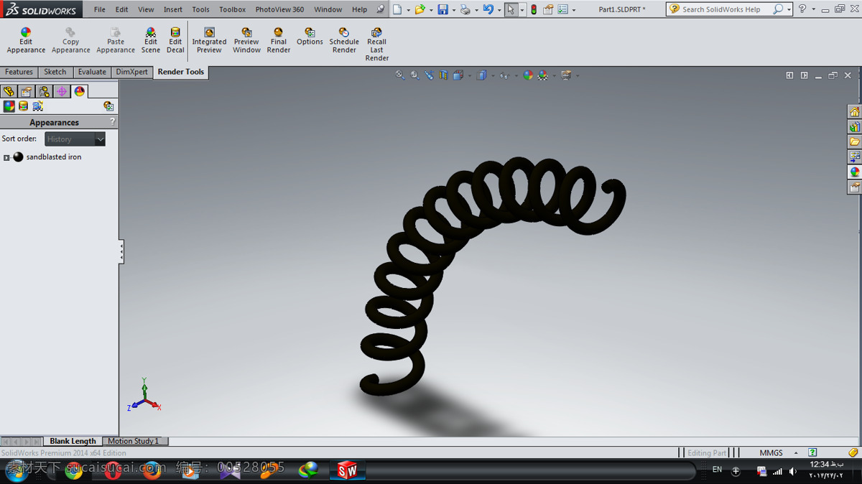
Task: Open the Help question mark dropdown arrow
Action: click(x=813, y=9)
